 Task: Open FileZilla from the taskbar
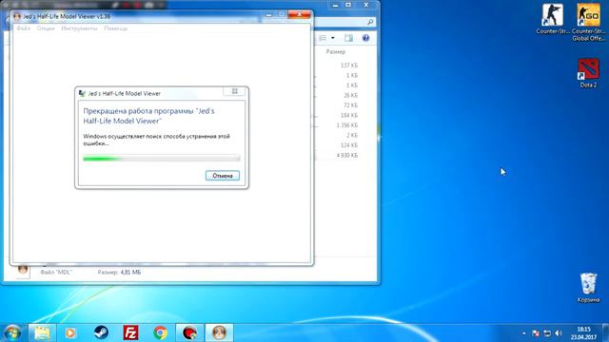[x=131, y=332]
